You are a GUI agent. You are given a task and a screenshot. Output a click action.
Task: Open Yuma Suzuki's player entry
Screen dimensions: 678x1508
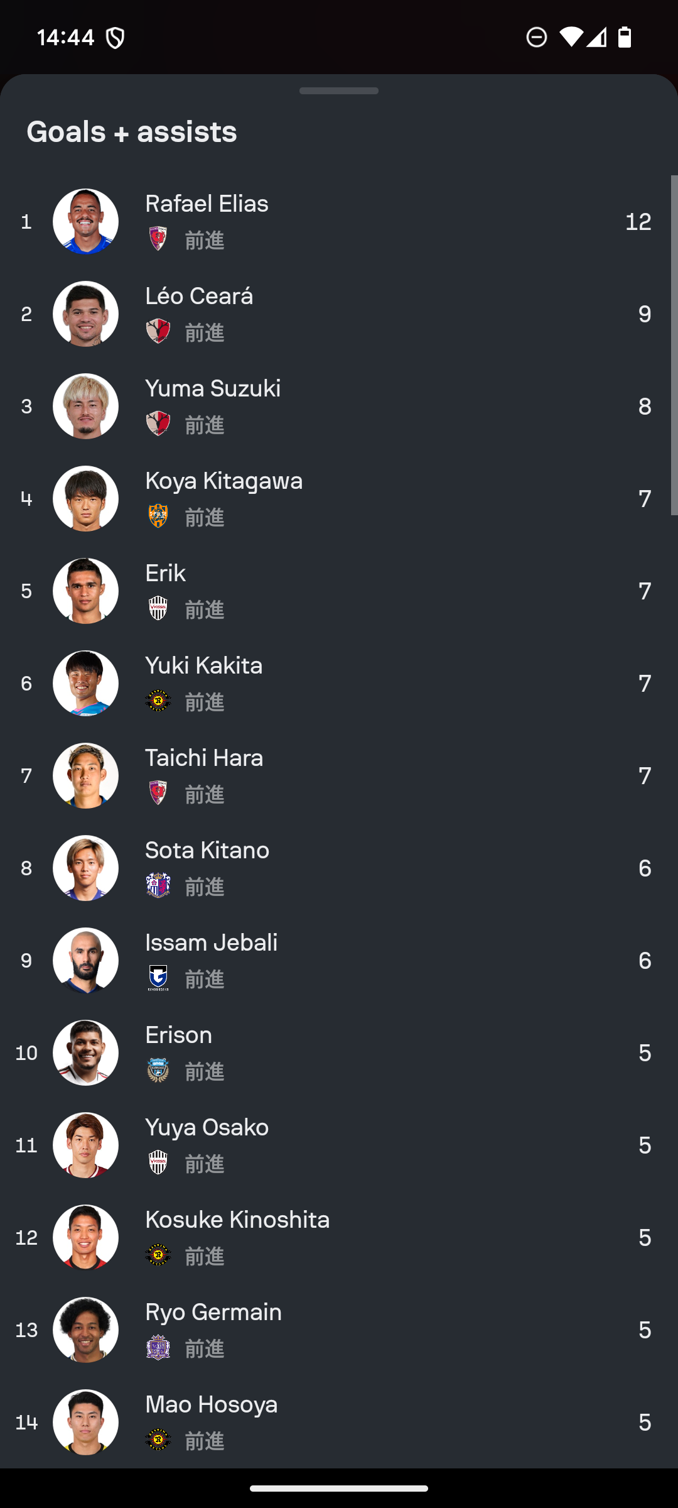[x=339, y=407]
